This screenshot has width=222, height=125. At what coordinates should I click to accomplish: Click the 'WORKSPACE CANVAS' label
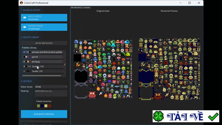(81, 8)
